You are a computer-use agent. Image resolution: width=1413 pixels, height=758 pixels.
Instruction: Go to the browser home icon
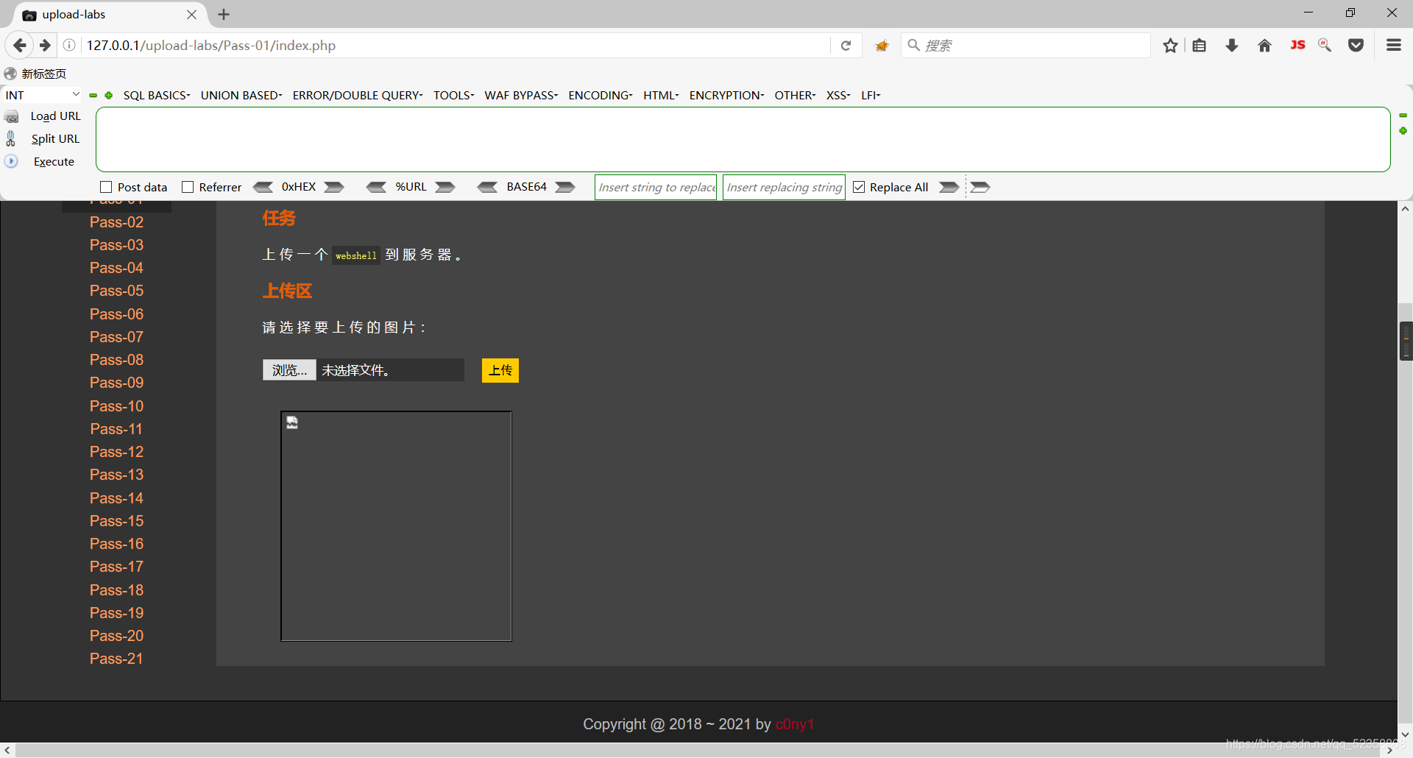pyautogui.click(x=1264, y=46)
